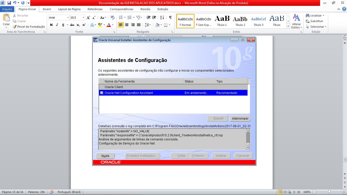
Task: Toggle show paragraph marks (¶)
Action: click(170, 18)
